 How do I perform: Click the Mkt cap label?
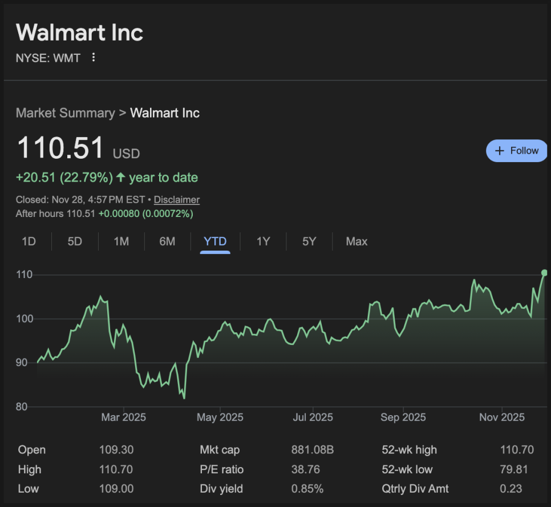tap(220, 450)
